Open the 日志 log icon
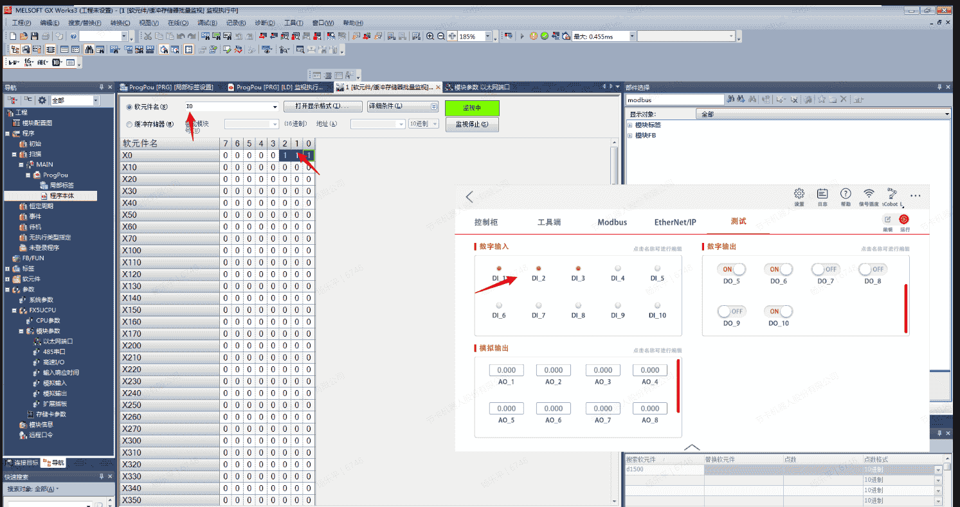The width and height of the screenshot is (960, 507). click(x=822, y=194)
